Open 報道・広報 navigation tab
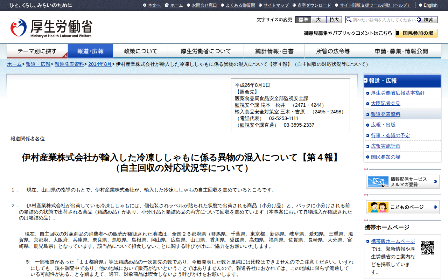This screenshot has width=448, height=280. (91, 51)
